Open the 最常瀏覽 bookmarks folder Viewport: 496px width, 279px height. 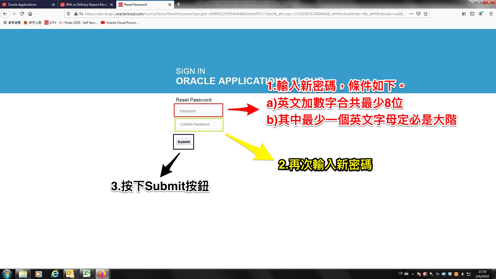click(12, 22)
